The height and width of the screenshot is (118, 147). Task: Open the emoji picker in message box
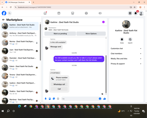pyautogui.click(x=100, y=99)
